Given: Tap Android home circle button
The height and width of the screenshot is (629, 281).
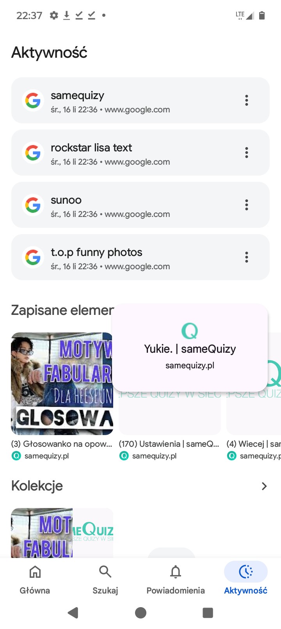Looking at the screenshot, I should [140, 613].
